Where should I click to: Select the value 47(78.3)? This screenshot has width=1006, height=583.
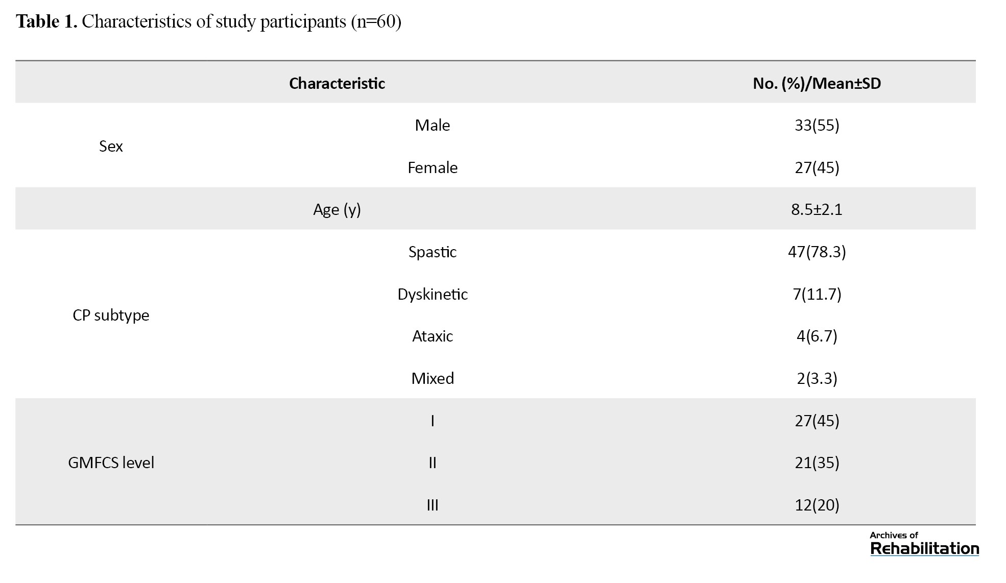point(817,252)
